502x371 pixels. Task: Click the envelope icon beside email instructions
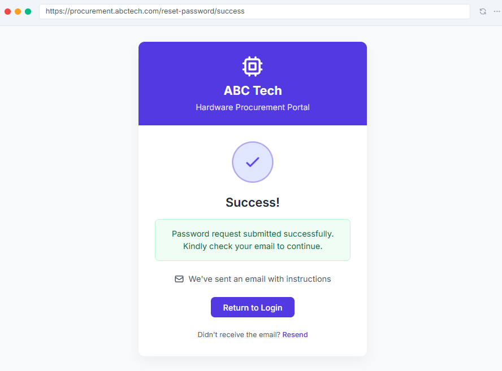tap(179, 279)
